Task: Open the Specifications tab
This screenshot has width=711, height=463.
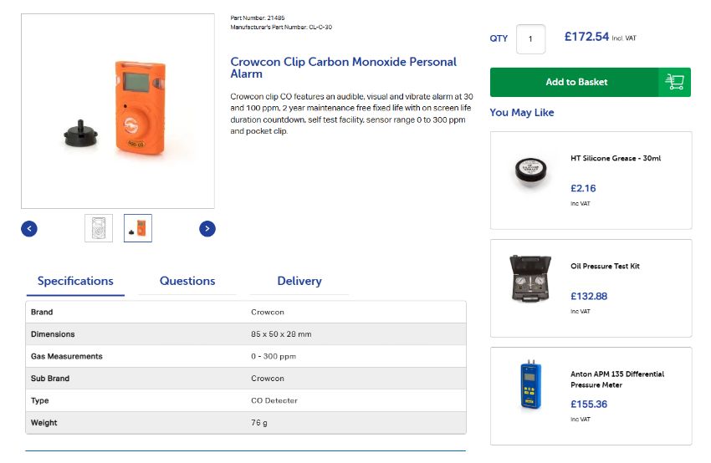Action: point(75,282)
